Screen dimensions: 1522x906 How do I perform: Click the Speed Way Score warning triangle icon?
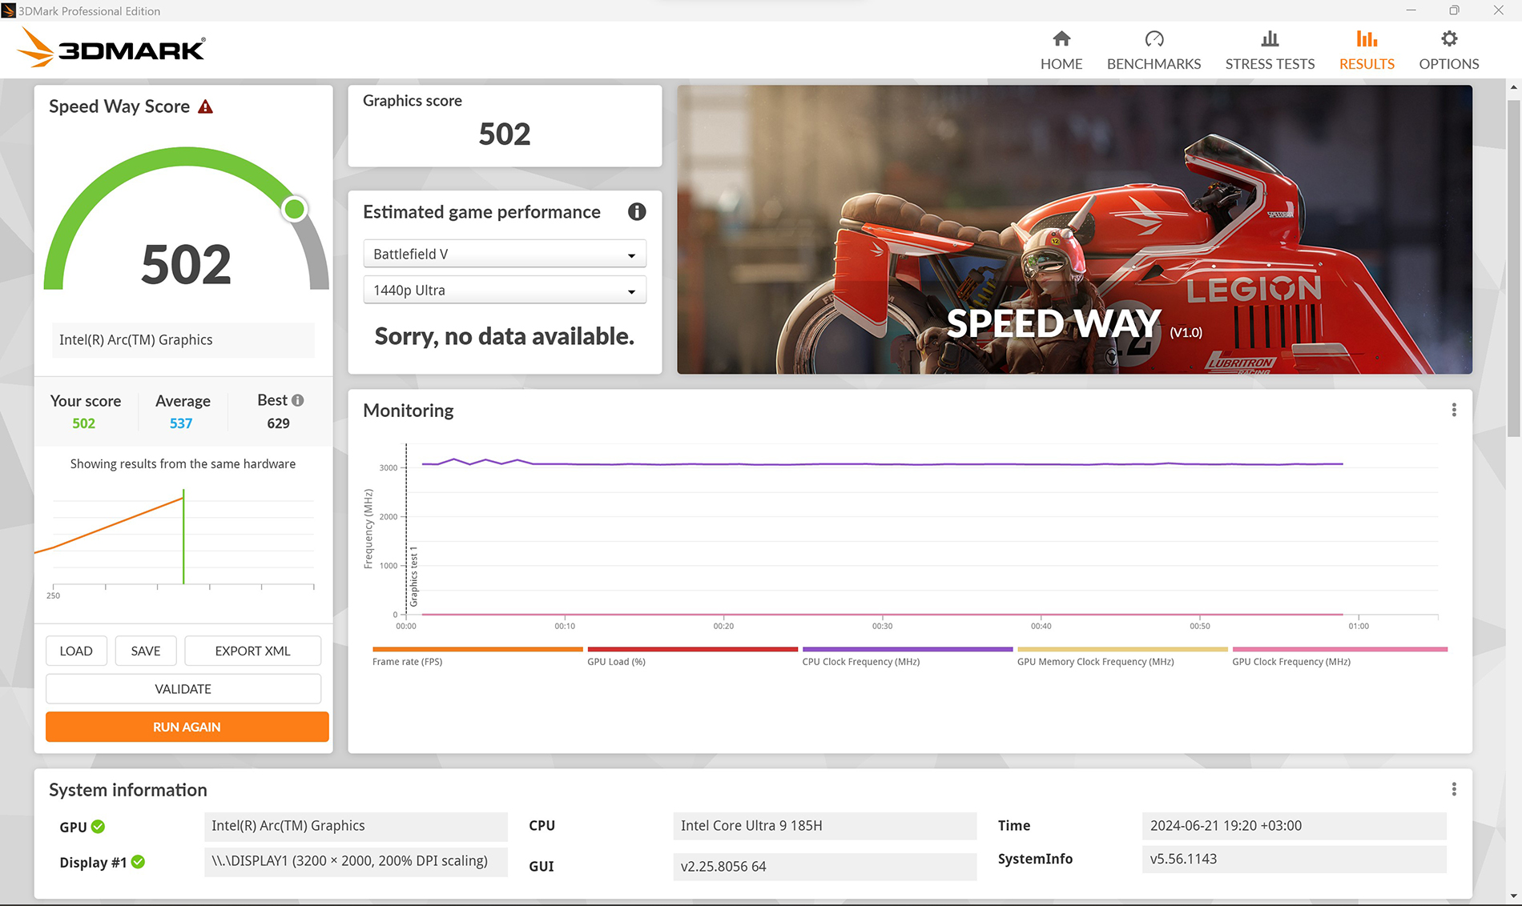206,106
